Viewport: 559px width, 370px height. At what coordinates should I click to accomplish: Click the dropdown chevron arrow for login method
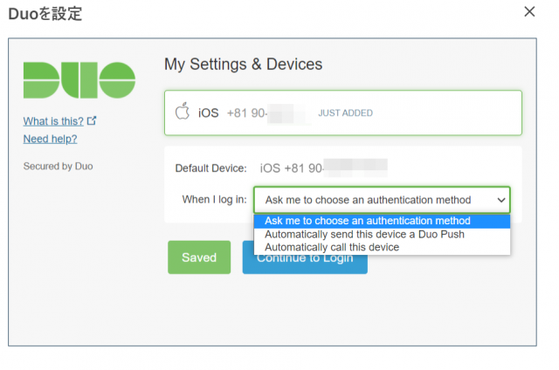500,200
